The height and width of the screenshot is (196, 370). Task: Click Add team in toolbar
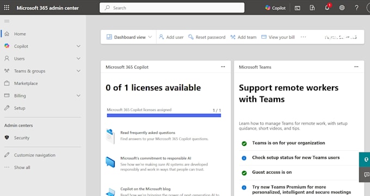[x=243, y=37]
